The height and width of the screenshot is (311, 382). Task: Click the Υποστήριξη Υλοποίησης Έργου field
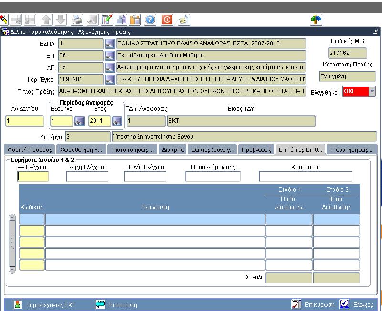(x=244, y=137)
